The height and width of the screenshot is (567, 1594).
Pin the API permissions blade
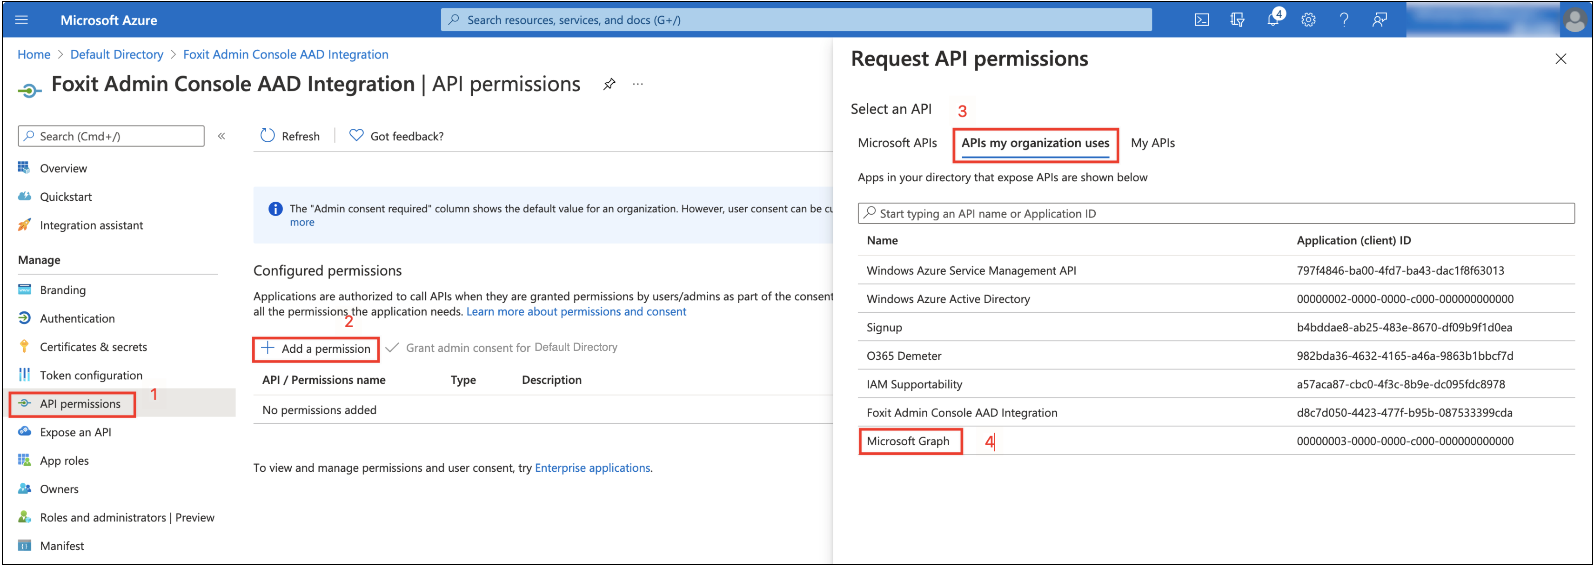[x=609, y=84]
